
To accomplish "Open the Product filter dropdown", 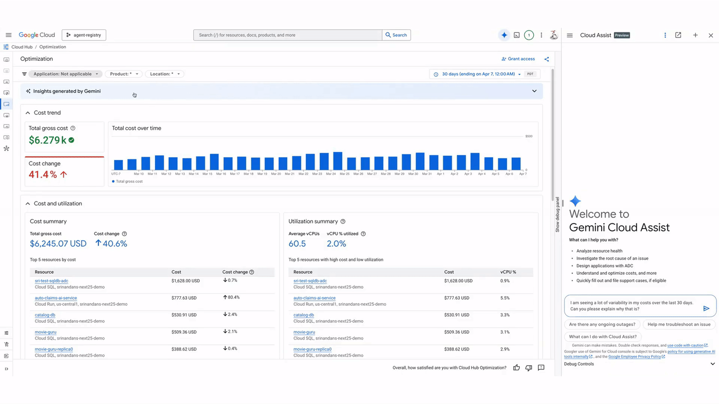I will coord(124,74).
